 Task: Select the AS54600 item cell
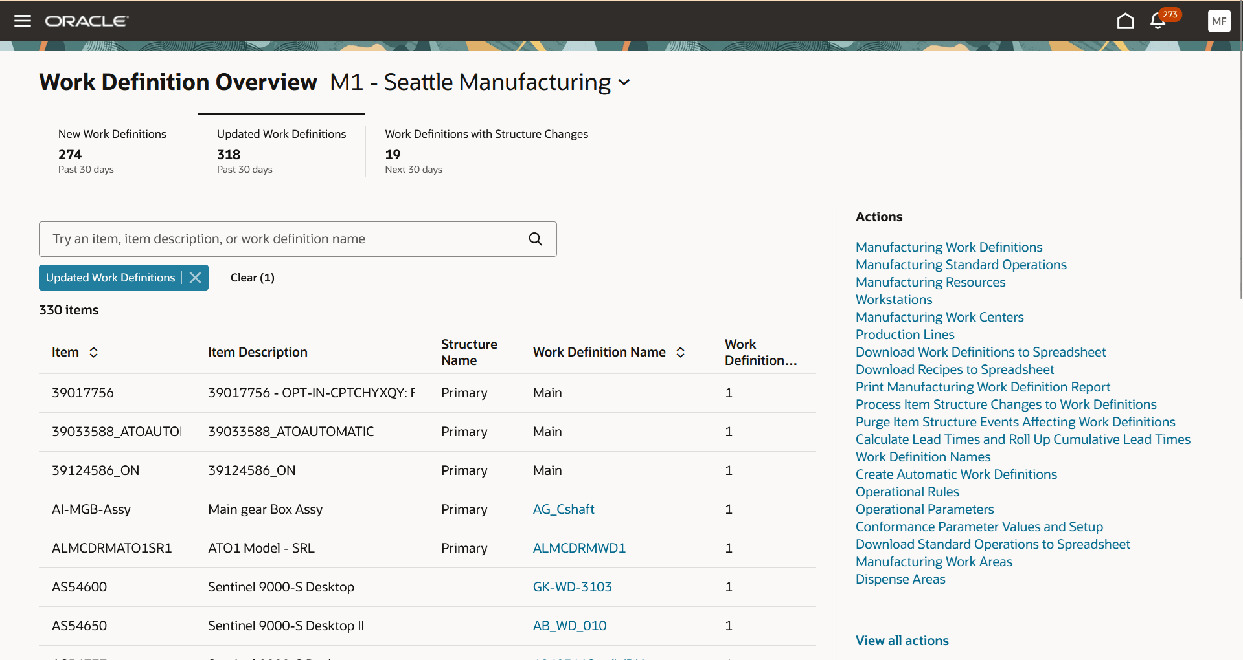[x=79, y=587]
